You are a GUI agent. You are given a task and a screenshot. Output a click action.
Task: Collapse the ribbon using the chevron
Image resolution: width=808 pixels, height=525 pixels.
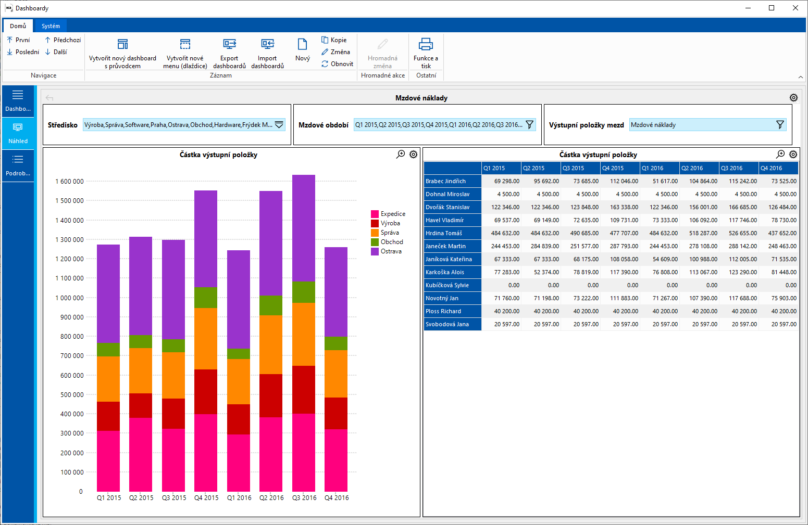[x=801, y=77]
